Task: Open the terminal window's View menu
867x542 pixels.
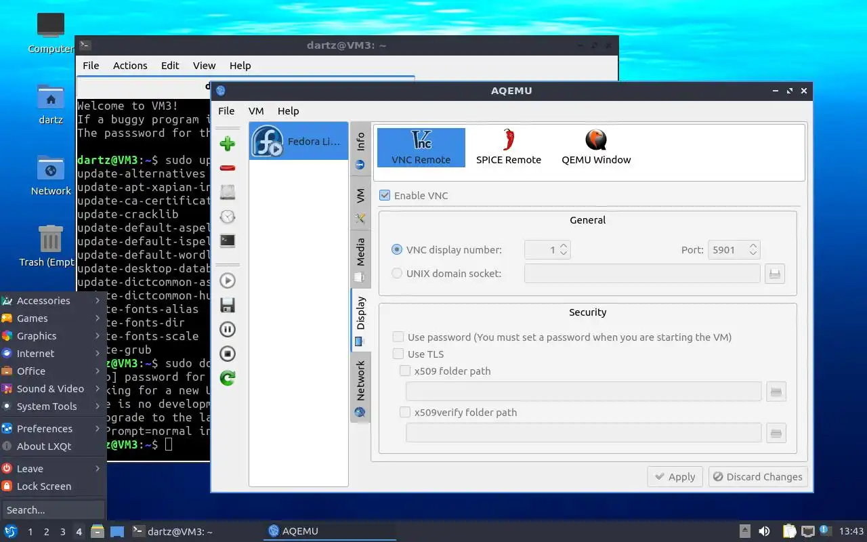Action: coord(204,65)
